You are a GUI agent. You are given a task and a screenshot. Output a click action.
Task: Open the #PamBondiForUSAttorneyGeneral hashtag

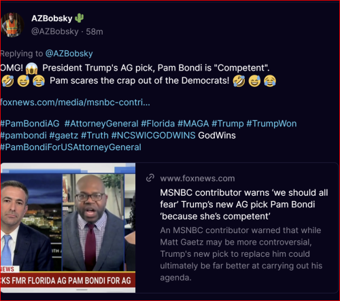tap(71, 147)
